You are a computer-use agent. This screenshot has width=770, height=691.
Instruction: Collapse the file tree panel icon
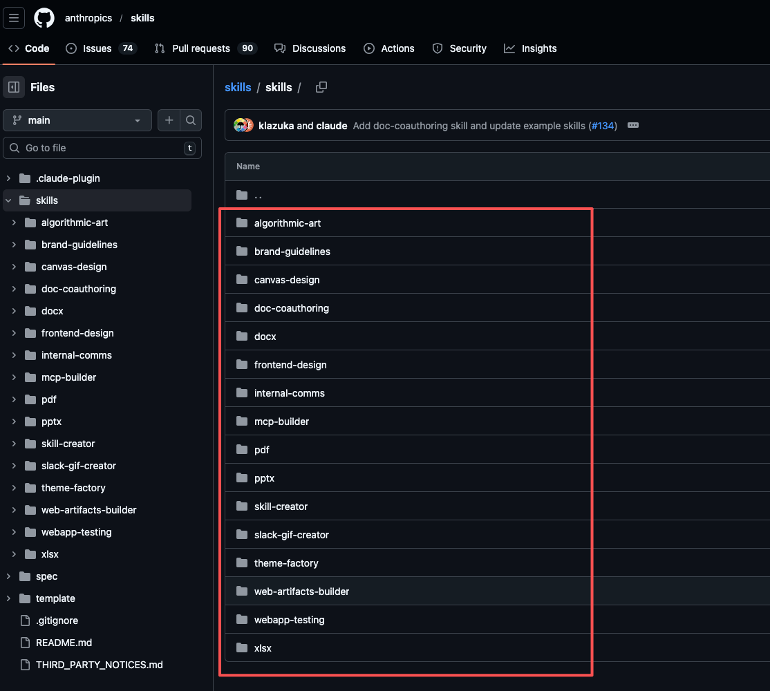(x=14, y=87)
